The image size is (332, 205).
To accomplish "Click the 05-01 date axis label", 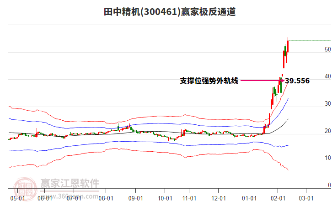I will (x=17, y=198).
